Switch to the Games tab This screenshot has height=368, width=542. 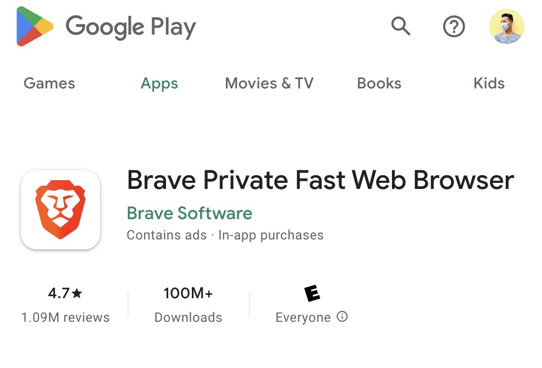point(49,83)
